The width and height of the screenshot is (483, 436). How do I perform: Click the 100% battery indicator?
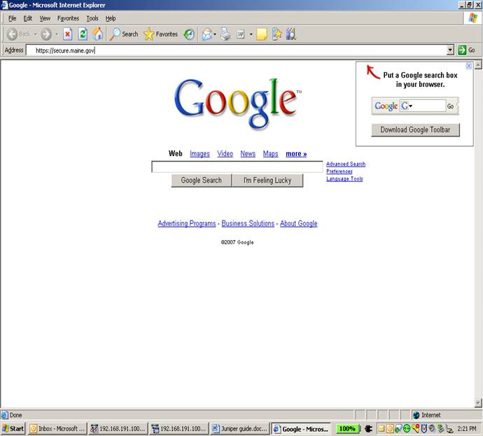click(347, 428)
